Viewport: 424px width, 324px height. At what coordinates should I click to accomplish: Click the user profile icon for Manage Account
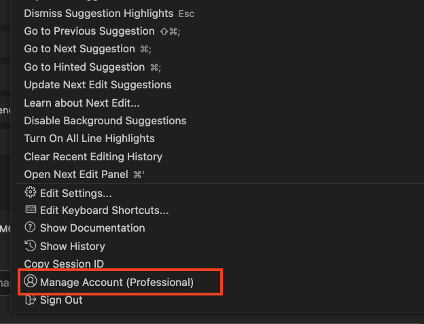pos(30,281)
